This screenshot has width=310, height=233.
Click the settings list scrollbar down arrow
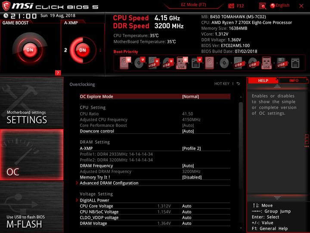click(x=241, y=228)
